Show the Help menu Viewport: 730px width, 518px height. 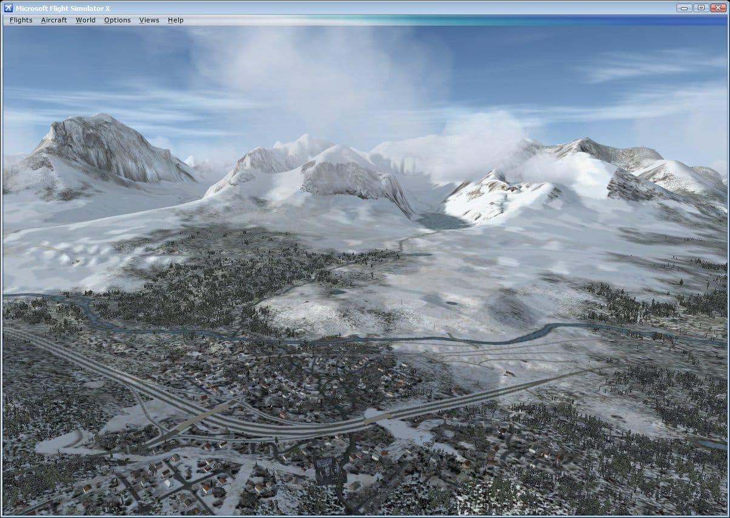pyautogui.click(x=176, y=20)
